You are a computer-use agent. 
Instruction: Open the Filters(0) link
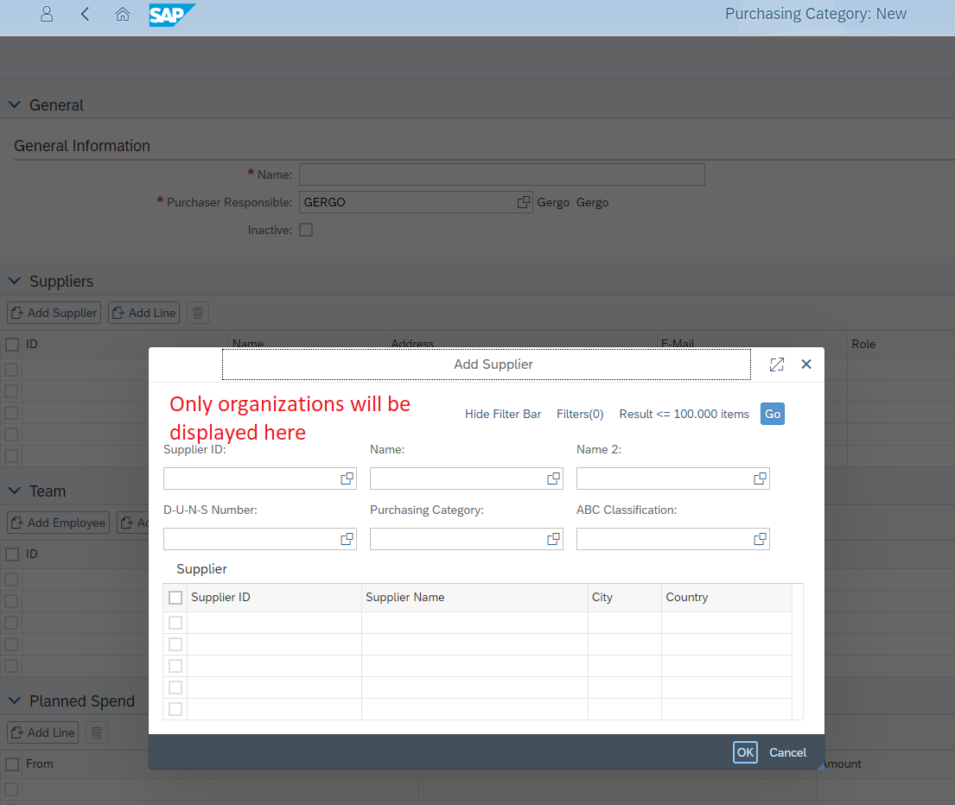580,415
